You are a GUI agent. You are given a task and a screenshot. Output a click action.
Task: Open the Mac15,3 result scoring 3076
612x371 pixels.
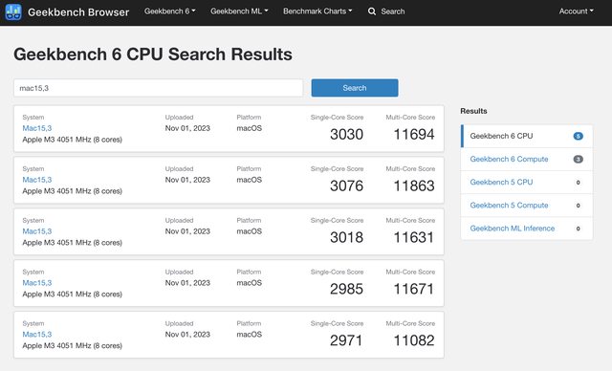[36, 180]
